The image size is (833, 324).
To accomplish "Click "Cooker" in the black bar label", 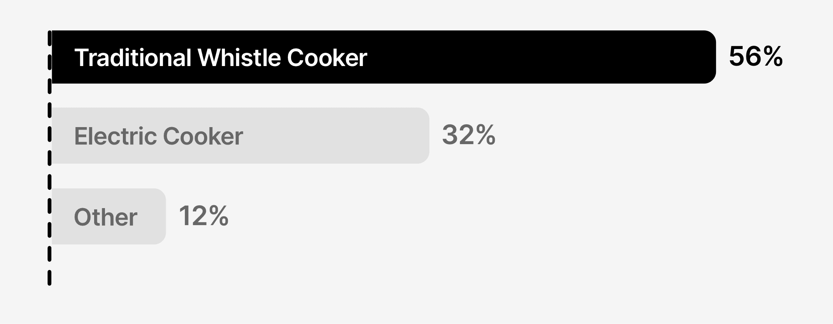I will pyautogui.click(x=327, y=57).
